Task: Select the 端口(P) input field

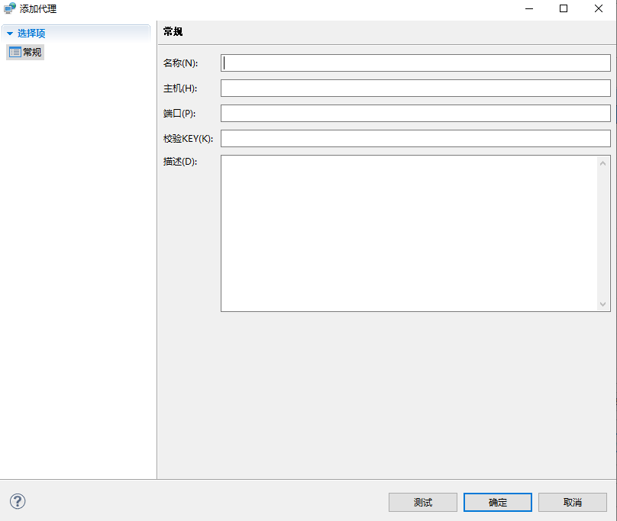Action: [415, 114]
